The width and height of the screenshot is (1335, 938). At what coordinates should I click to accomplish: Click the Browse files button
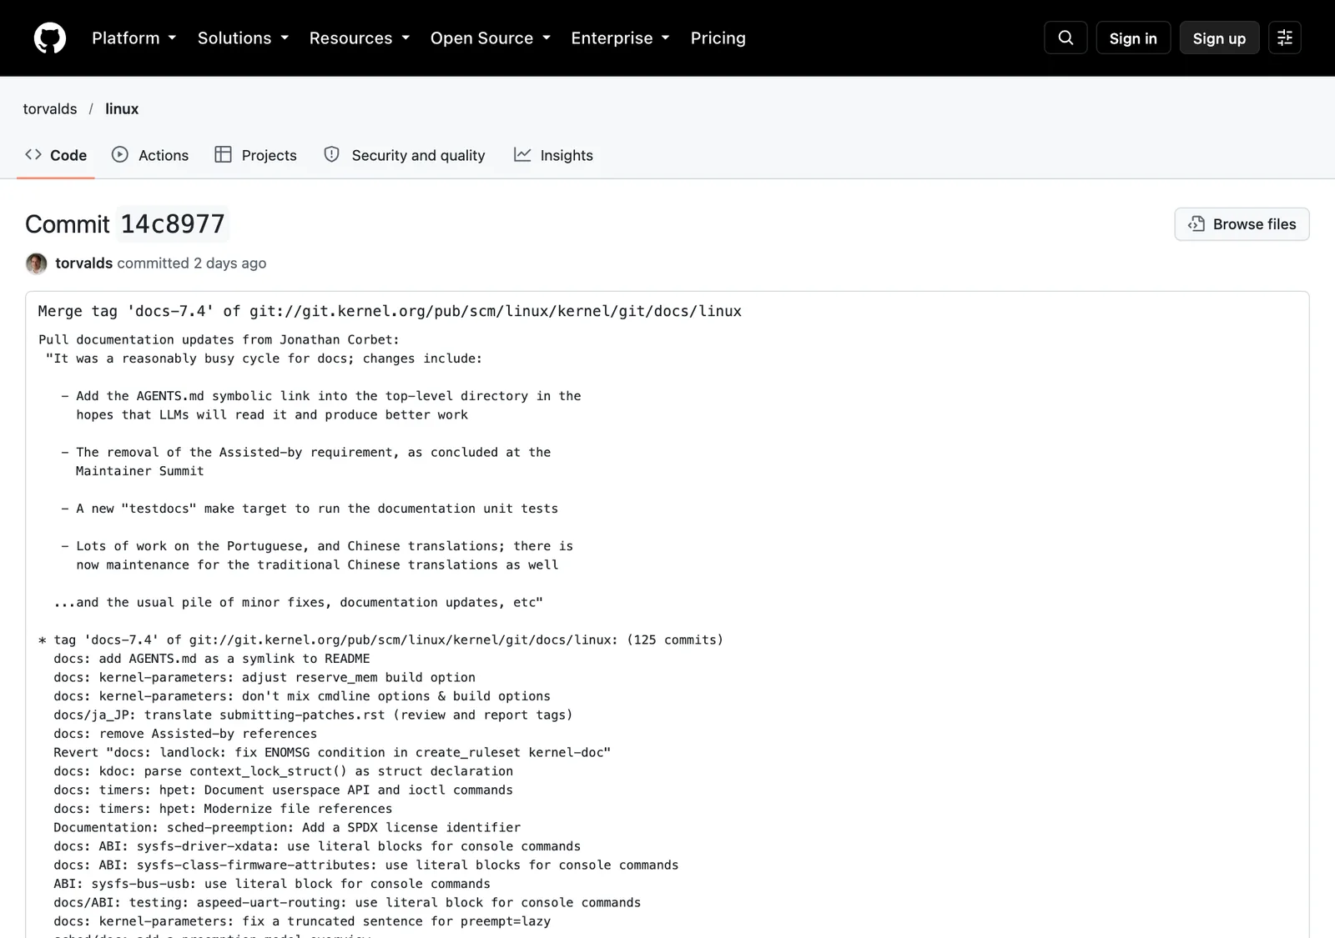(x=1242, y=224)
